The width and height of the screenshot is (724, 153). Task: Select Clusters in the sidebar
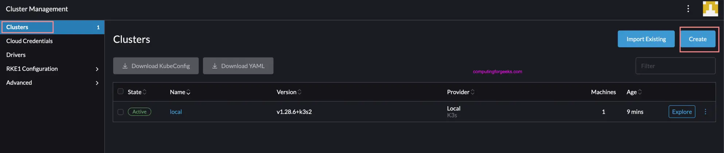pyautogui.click(x=17, y=27)
